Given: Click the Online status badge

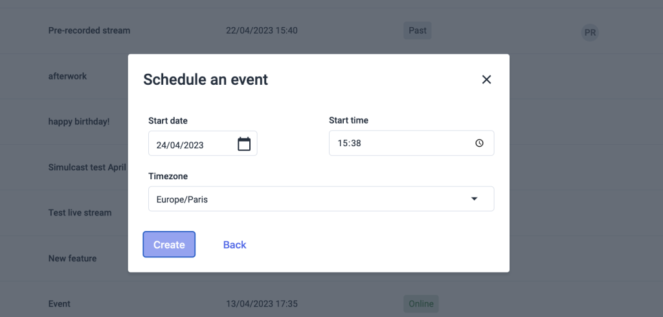Looking at the screenshot, I should coord(420,303).
